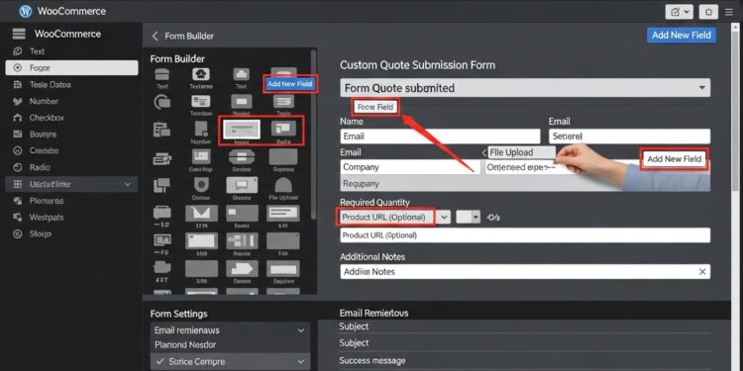Screen dimensions: 743x371
Task: Select the Teoobox field icon in the palette
Action: pyautogui.click(x=201, y=101)
